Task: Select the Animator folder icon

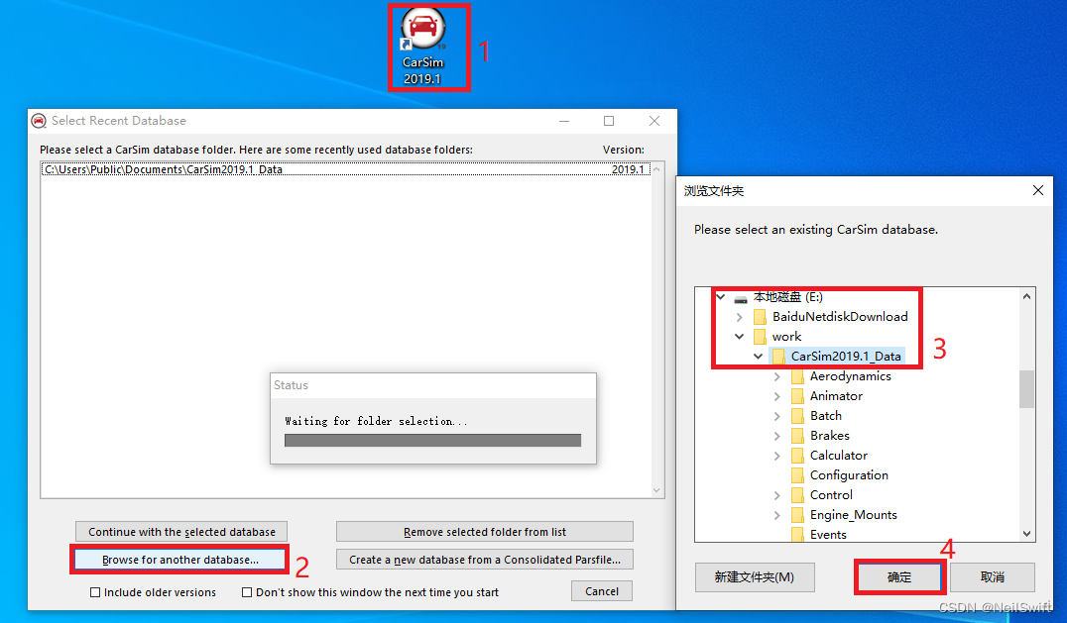Action: (x=797, y=396)
